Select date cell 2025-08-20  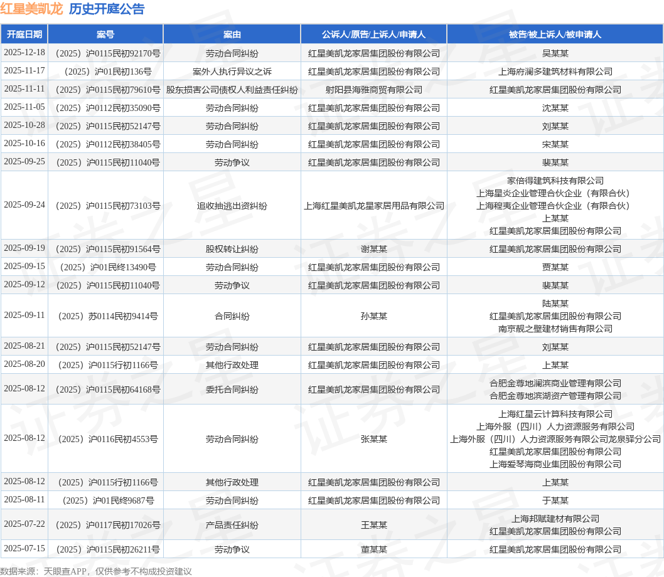24,364
